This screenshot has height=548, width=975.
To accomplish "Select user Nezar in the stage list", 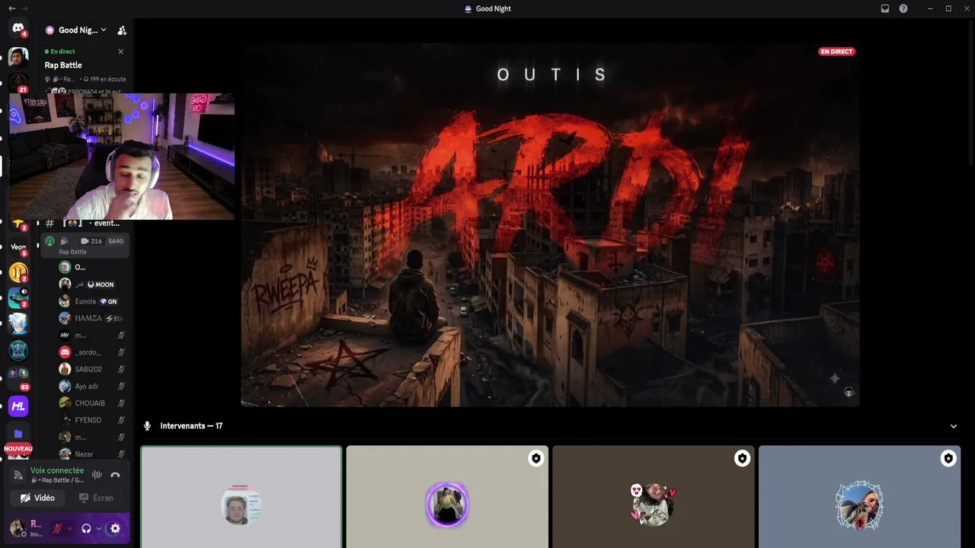I will click(92, 454).
